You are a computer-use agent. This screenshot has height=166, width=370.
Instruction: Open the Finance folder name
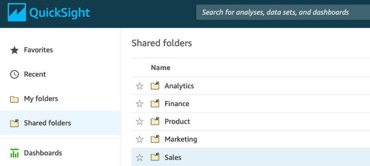point(177,104)
